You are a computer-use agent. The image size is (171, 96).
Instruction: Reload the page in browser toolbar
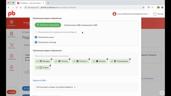(x=17, y=7)
